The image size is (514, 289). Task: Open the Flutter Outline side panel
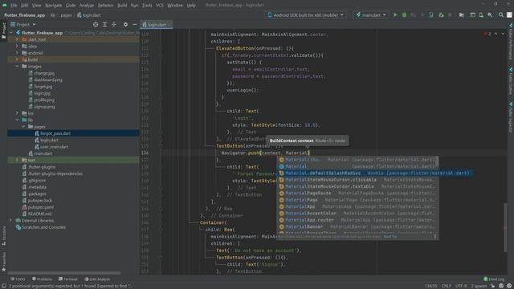tap(511, 81)
